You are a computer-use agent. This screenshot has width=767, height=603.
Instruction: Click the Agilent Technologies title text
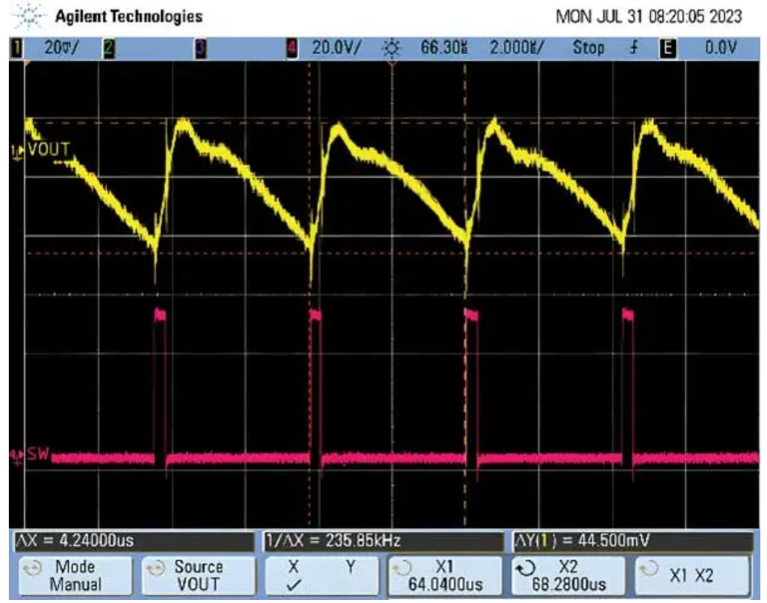(x=129, y=16)
